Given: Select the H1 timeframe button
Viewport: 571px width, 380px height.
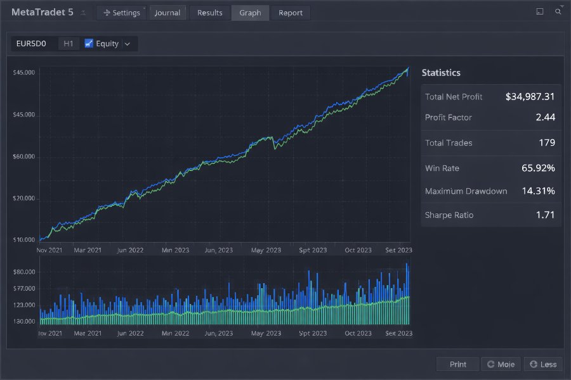Looking at the screenshot, I should [x=68, y=44].
